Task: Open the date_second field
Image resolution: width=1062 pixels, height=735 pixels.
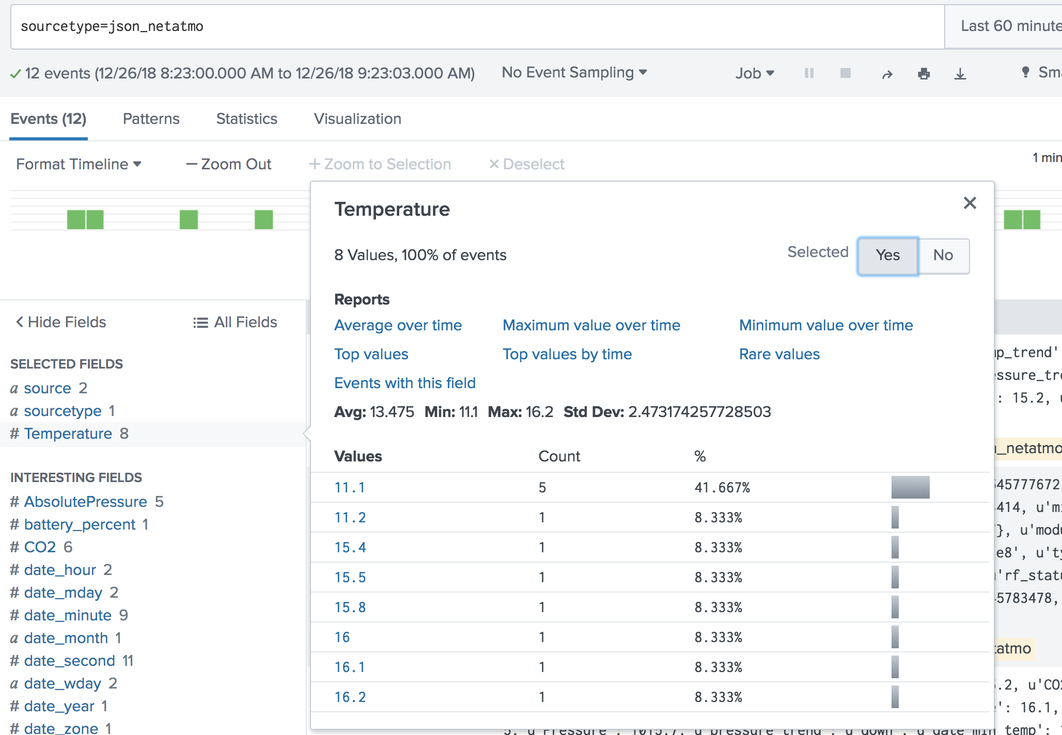Action: click(69, 661)
